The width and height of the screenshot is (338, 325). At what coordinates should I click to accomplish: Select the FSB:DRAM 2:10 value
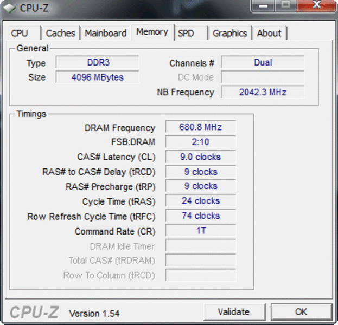[x=201, y=142]
